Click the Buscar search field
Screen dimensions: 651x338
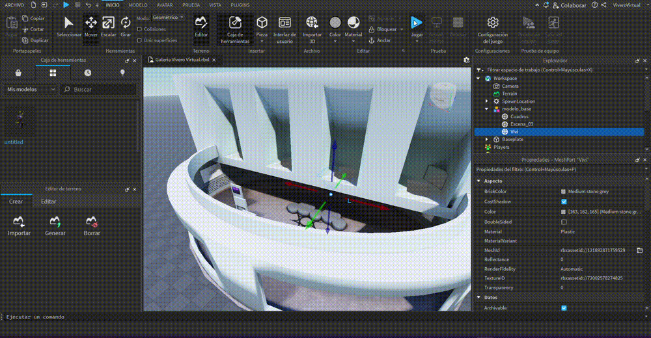[x=101, y=89]
